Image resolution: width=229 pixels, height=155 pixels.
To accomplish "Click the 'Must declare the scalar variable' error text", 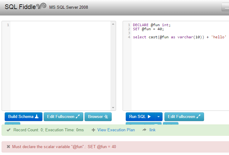I will click(64, 147).
